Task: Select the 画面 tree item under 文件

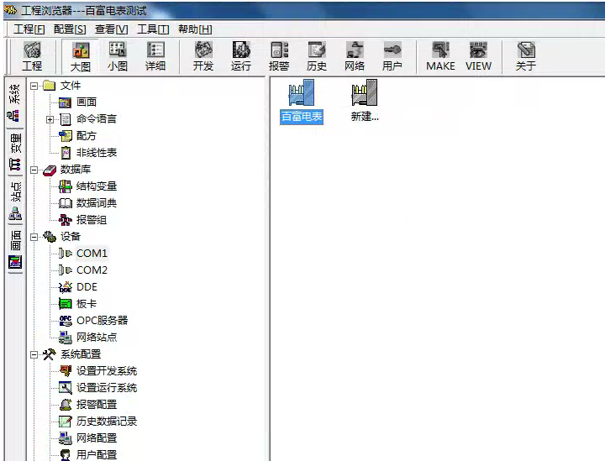Action: point(87,102)
